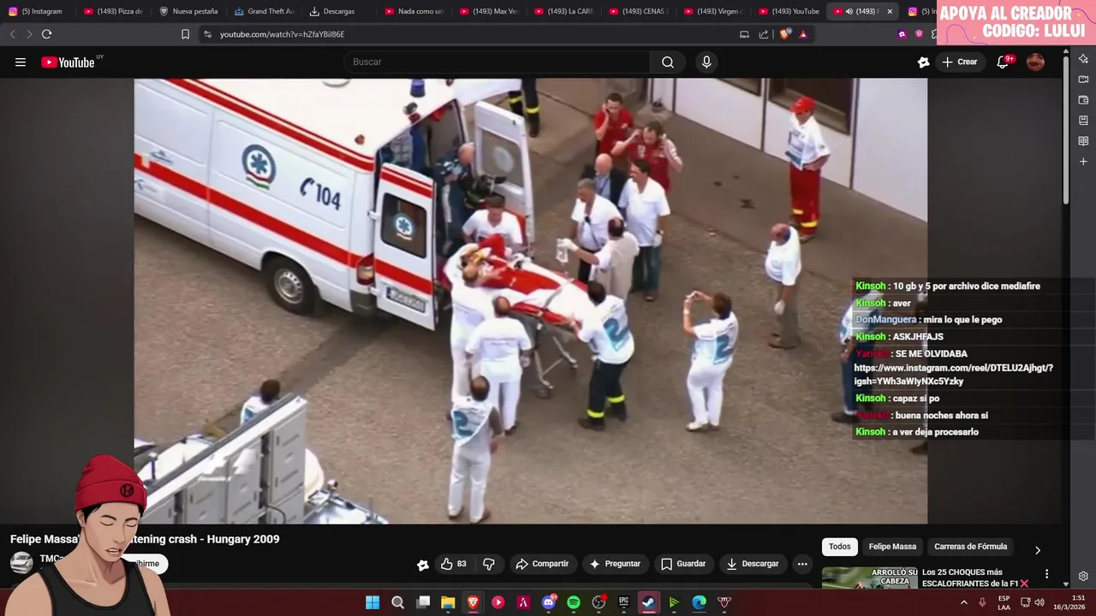Click the Preguntar AI button
This screenshot has width=1096, height=616.
point(615,564)
